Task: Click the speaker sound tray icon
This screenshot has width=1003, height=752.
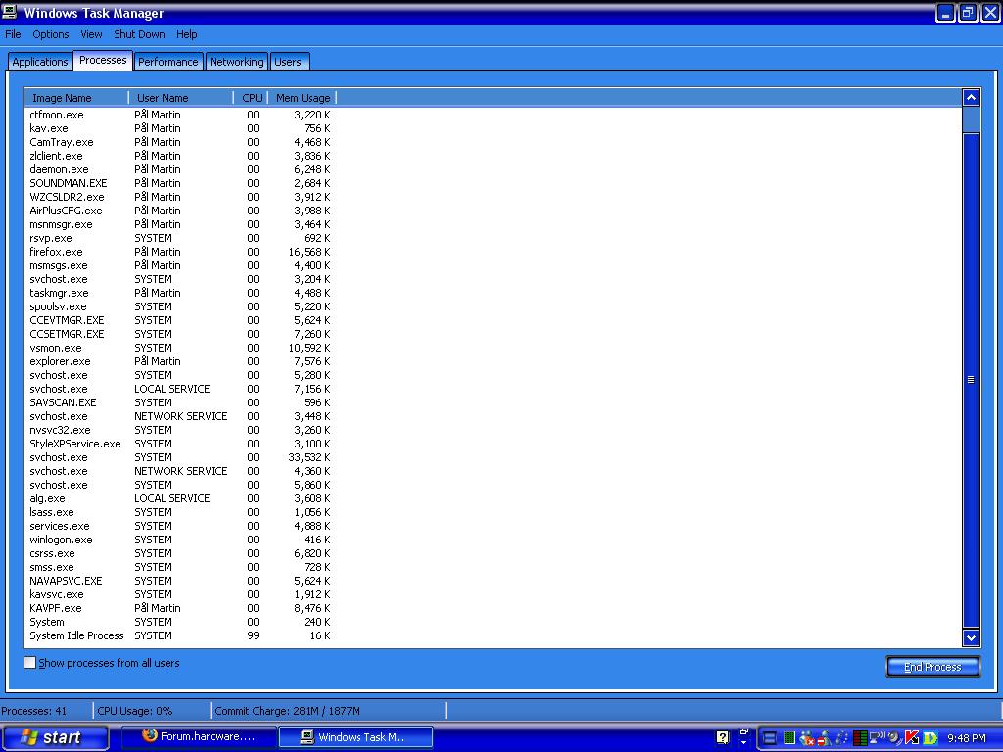Action: coord(895,738)
